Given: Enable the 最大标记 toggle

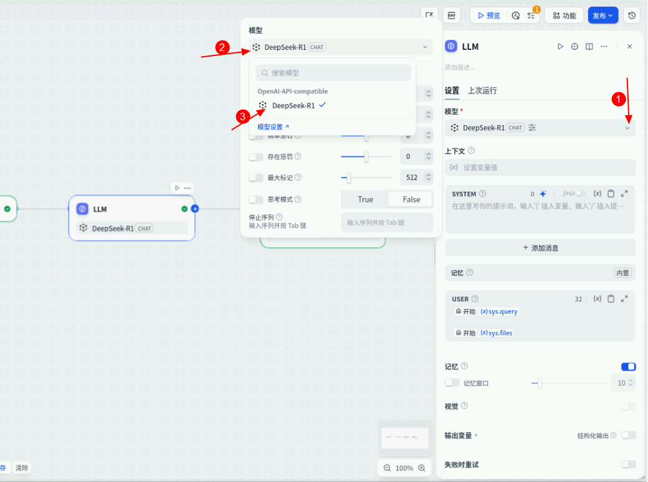Looking at the screenshot, I should click(256, 177).
